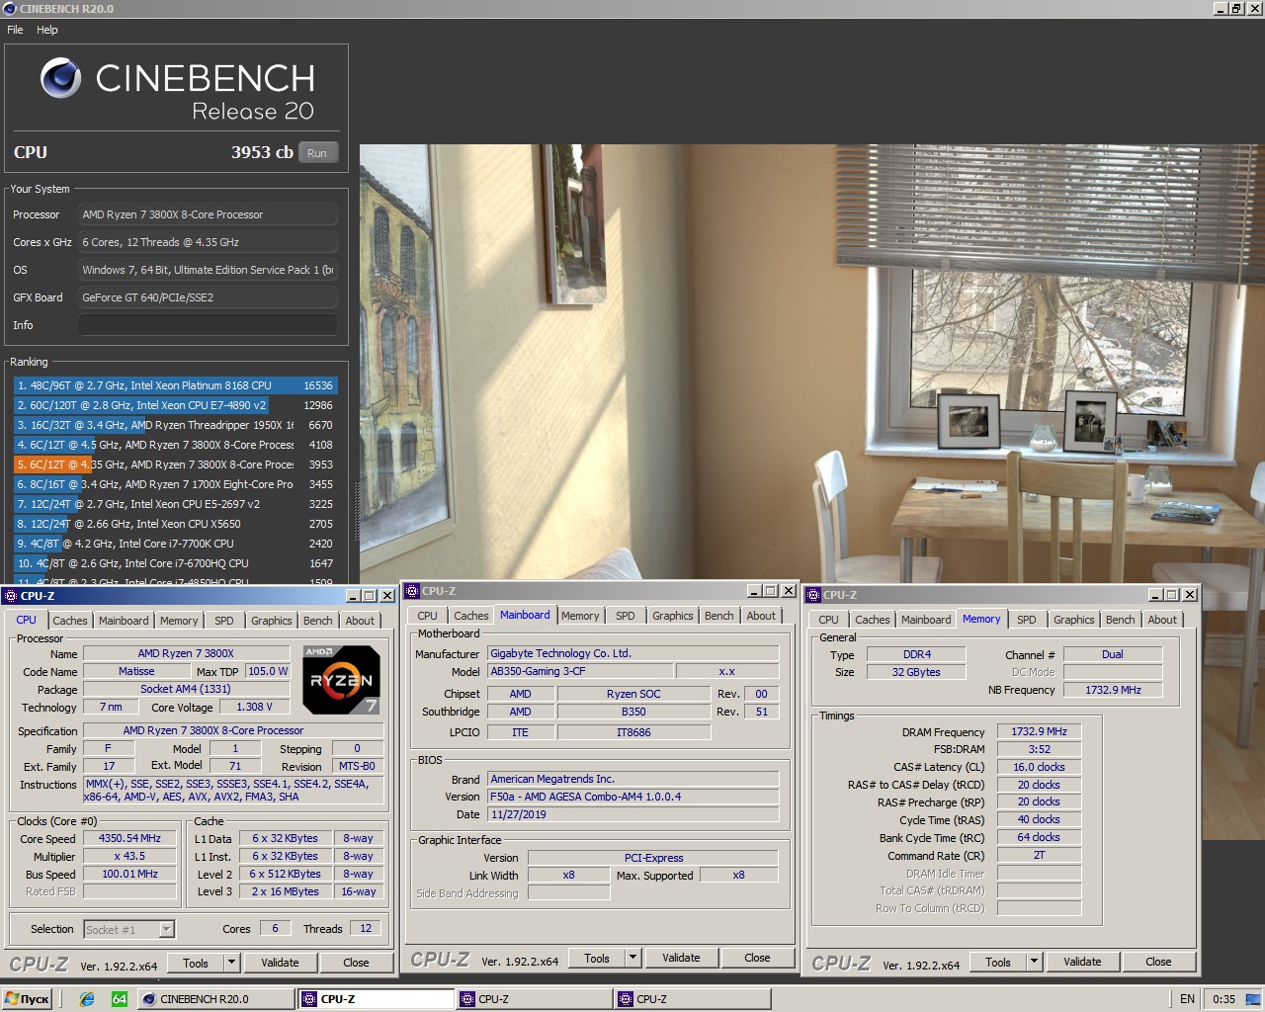Click the green 64 taskbar icon
The width and height of the screenshot is (1265, 1012).
(119, 999)
